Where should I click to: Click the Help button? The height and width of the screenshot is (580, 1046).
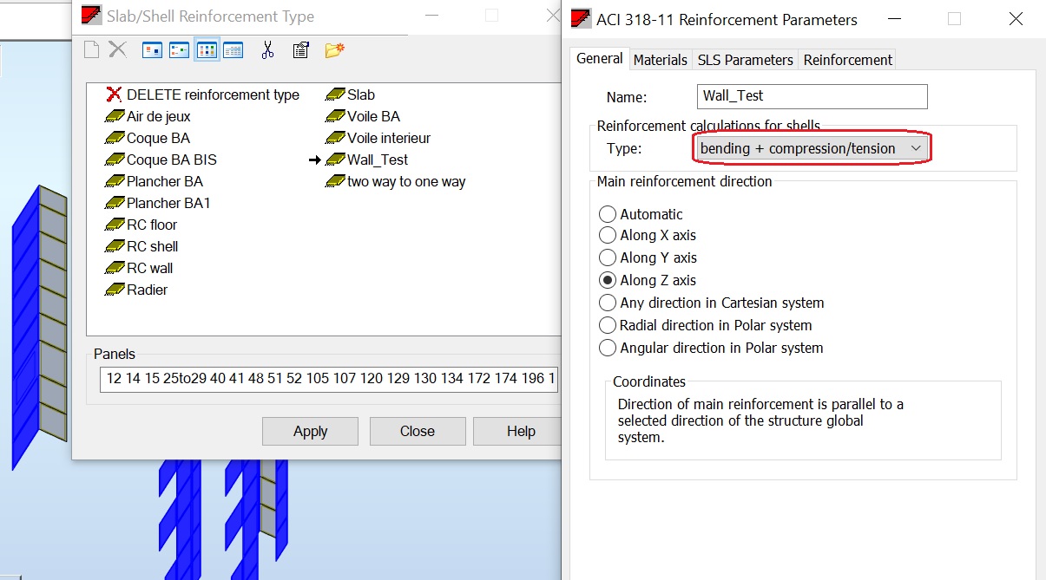[x=518, y=431]
